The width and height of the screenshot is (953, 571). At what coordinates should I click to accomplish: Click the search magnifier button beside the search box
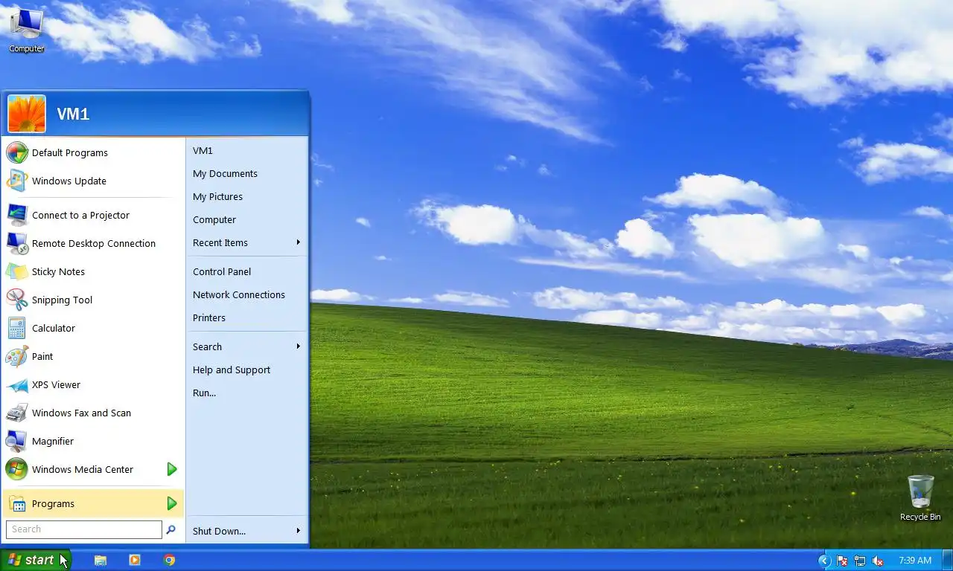pyautogui.click(x=171, y=529)
